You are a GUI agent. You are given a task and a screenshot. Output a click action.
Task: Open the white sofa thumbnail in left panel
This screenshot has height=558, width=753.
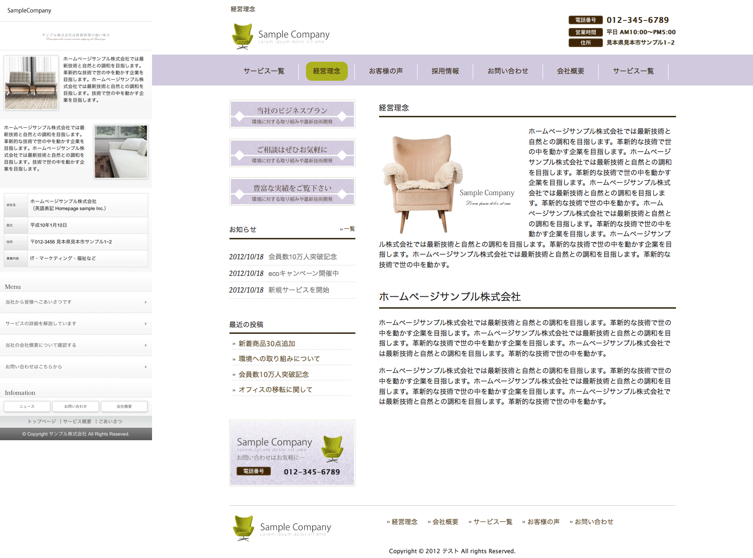121,151
